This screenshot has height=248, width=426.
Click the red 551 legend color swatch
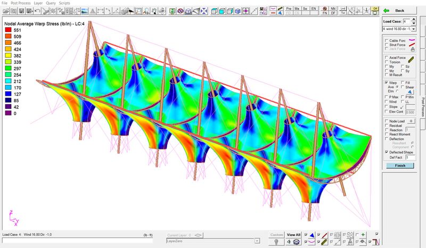point(8,31)
